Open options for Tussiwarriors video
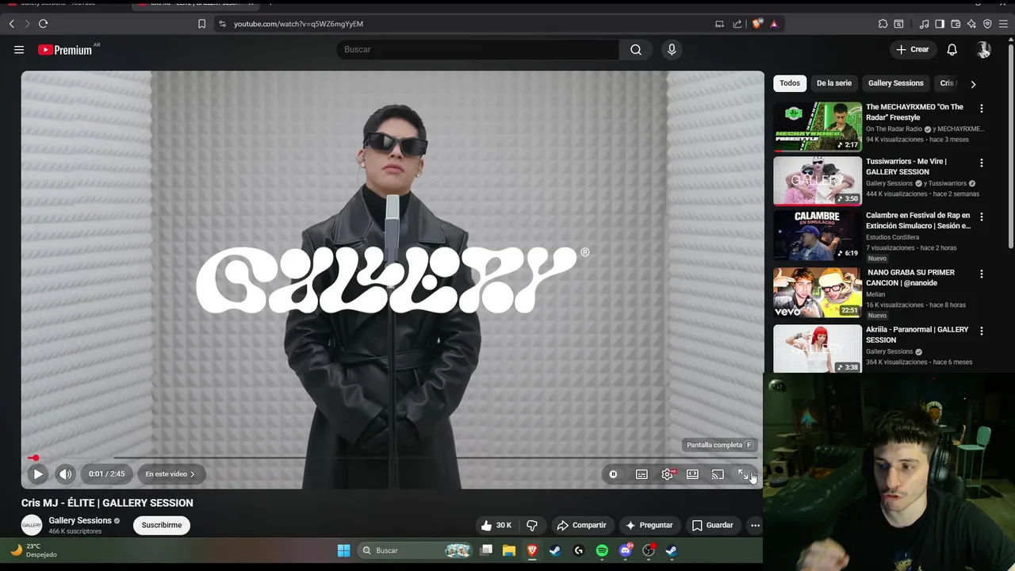1015x571 pixels. (981, 163)
